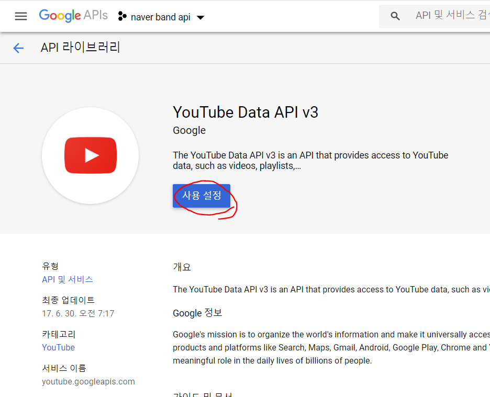This screenshot has height=397, width=490.
Task: Click the project hexagon icon beside naver band api
Action: 122,16
